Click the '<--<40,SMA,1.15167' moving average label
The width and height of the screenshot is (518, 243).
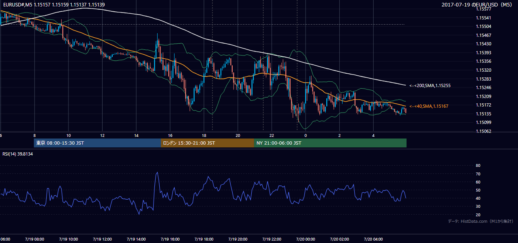429,106
